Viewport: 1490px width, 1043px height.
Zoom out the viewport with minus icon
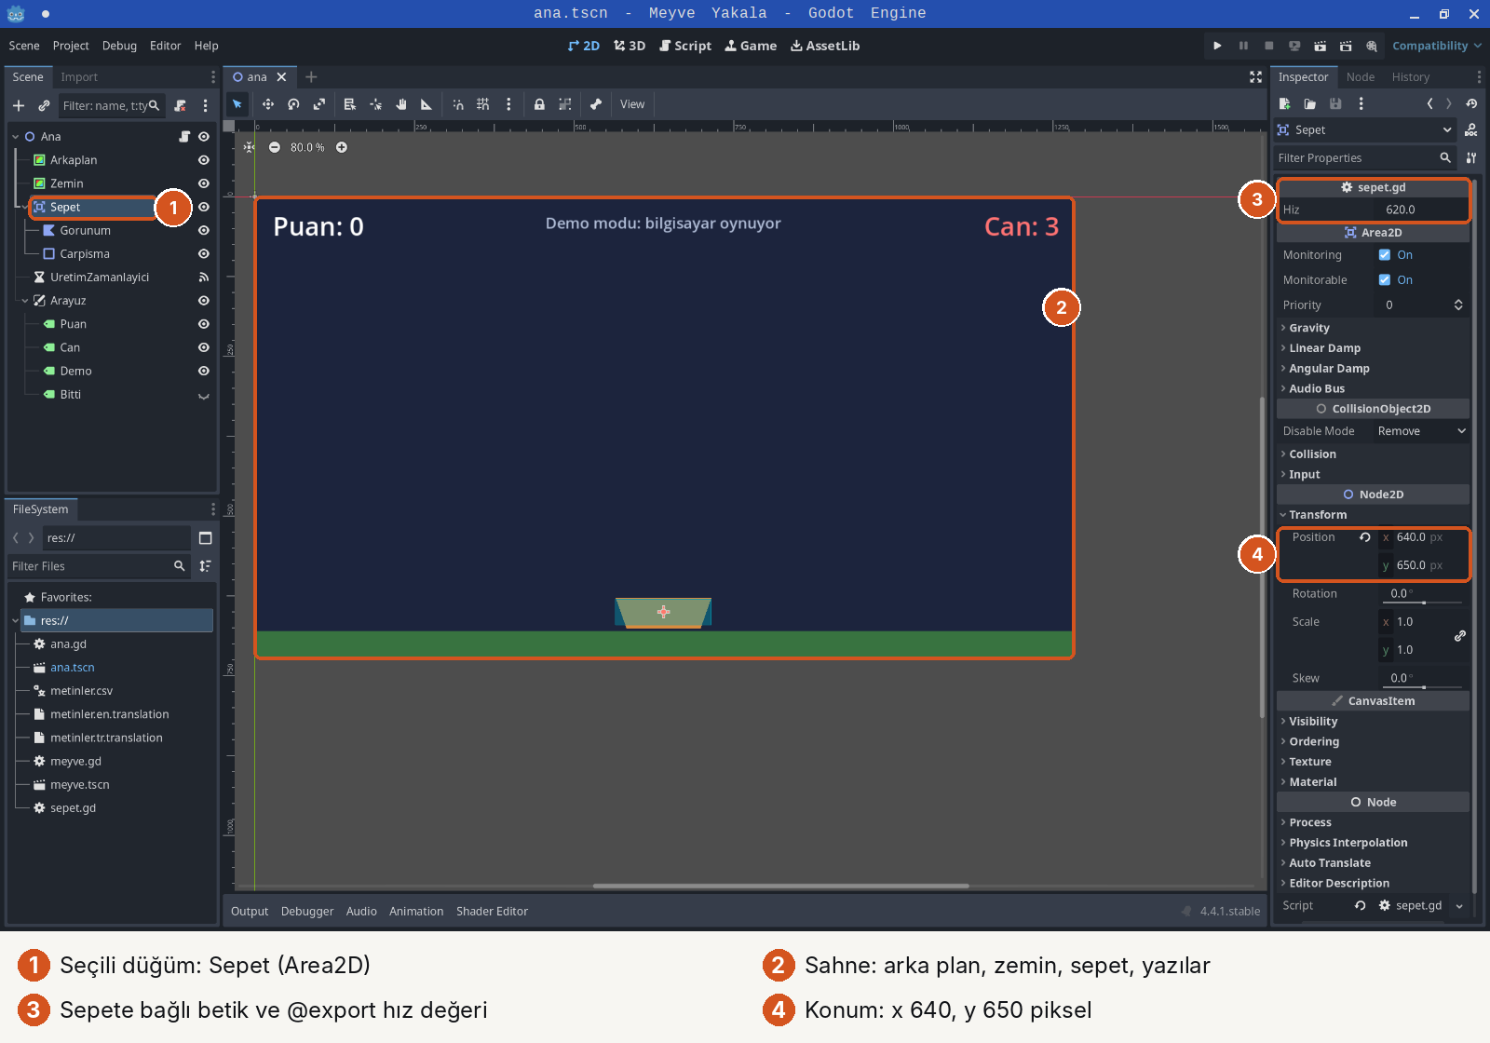(275, 147)
